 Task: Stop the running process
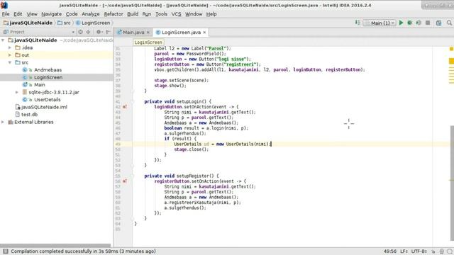428,23
